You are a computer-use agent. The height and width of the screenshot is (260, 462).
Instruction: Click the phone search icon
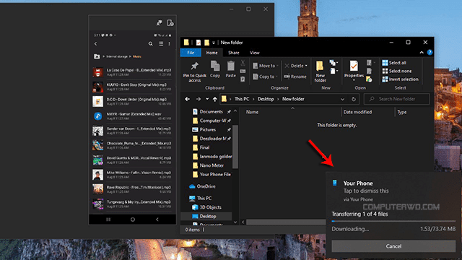151,43
